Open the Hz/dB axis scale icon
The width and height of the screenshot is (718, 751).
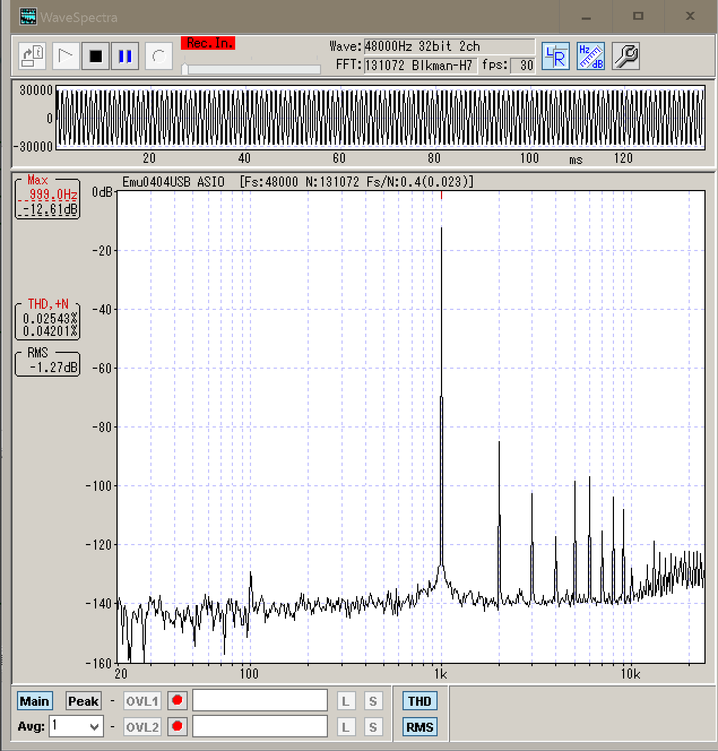pyautogui.click(x=591, y=56)
